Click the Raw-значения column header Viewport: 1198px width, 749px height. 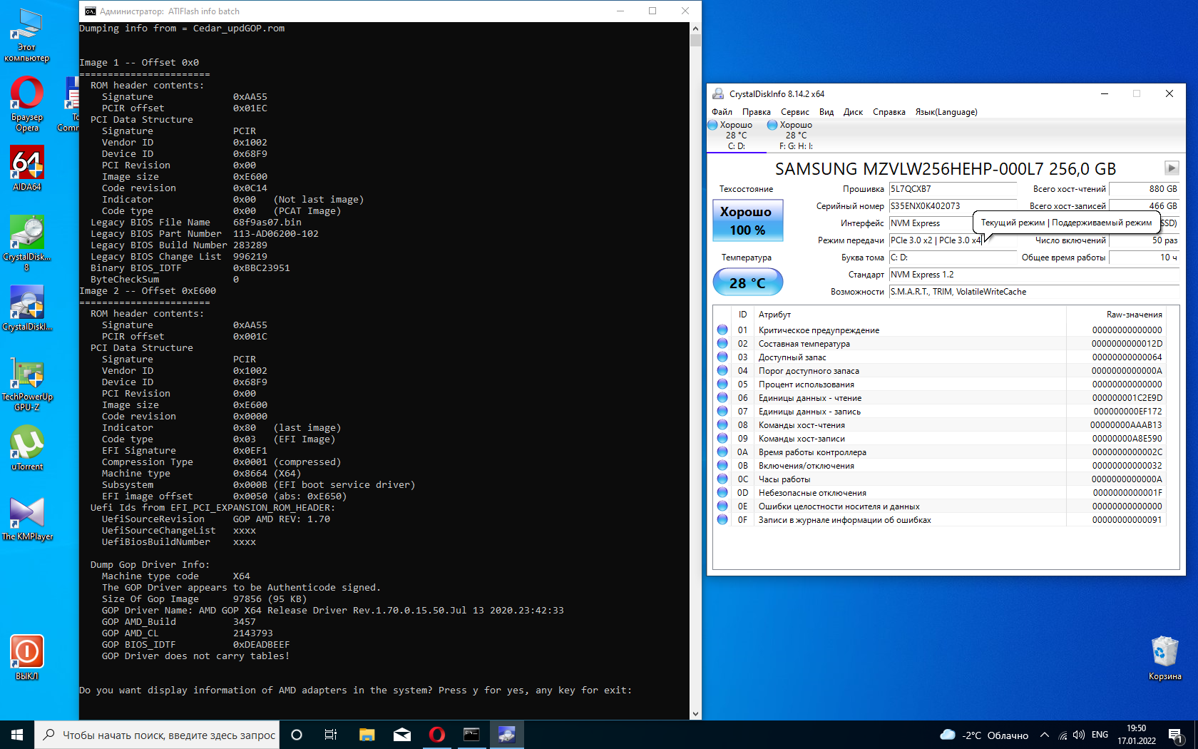1117,315
